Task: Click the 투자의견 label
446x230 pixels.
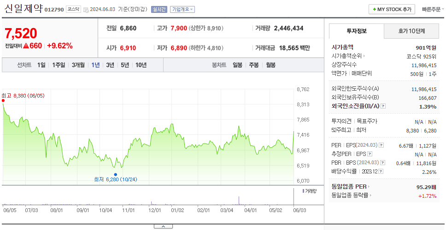Action: tap(341, 121)
